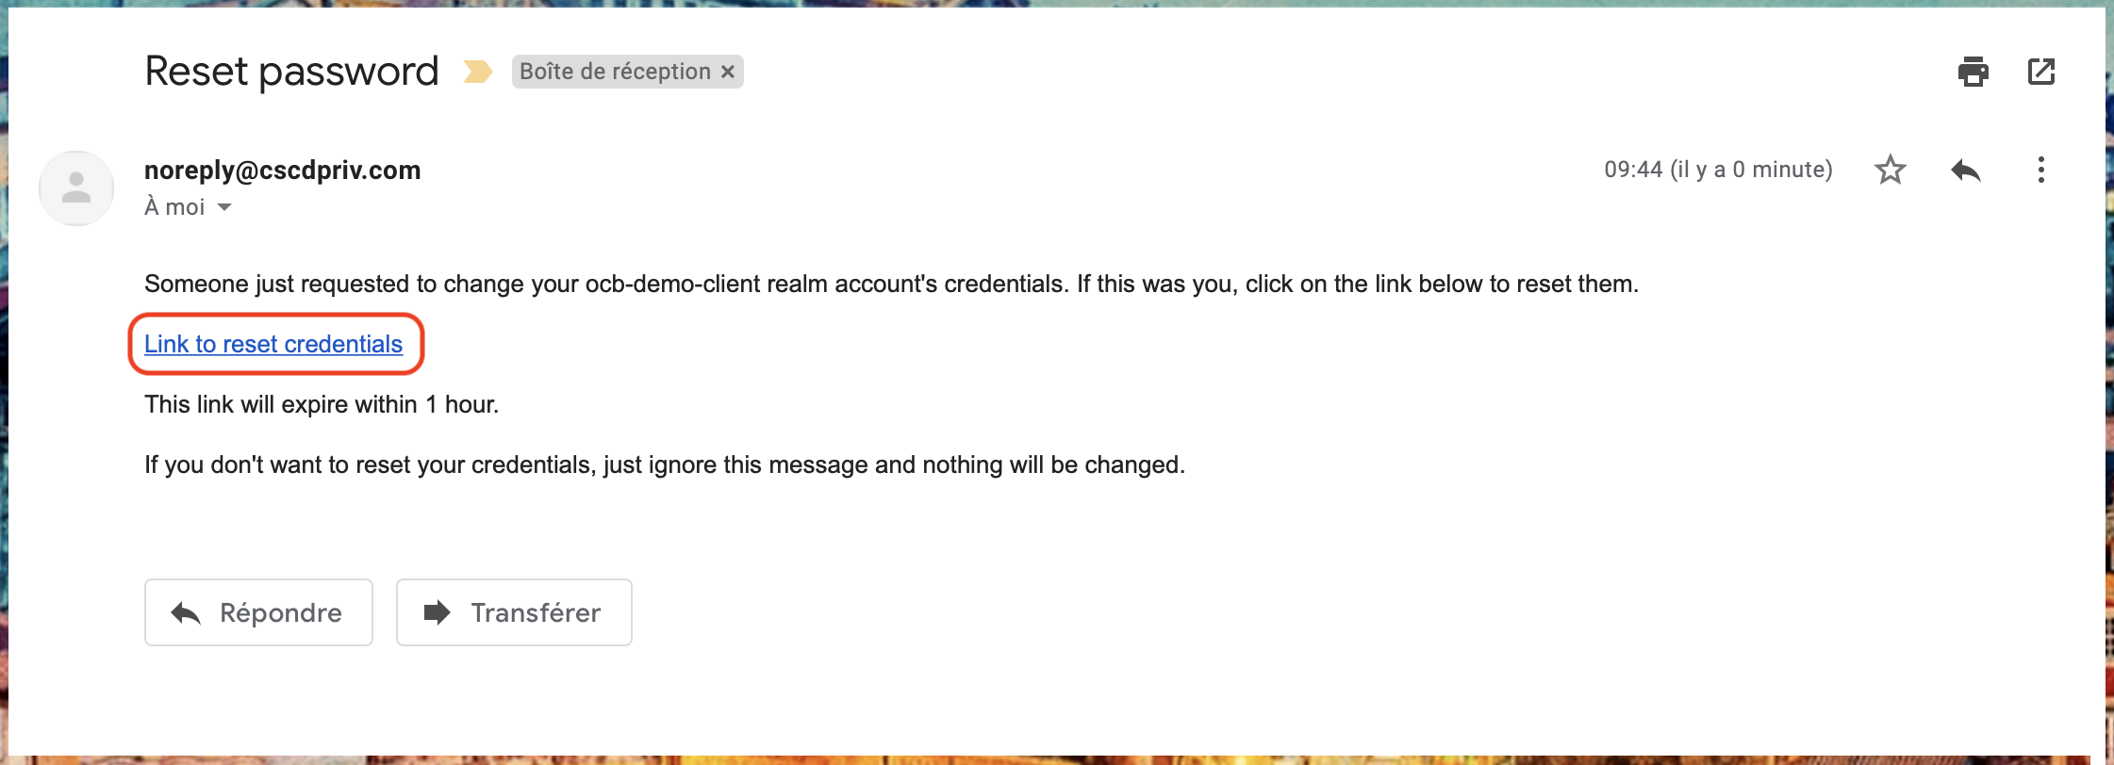Screen dimensions: 2114x765
Task: Remove the Boîte de réception label
Action: pyautogui.click(x=727, y=72)
